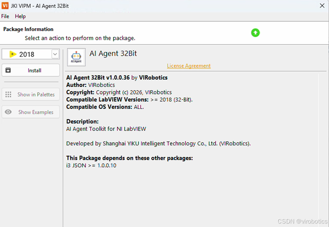Screen dimensions: 329x227
Task: Expand the LabVIEW version dropdown arrow
Action: [x=55, y=54]
